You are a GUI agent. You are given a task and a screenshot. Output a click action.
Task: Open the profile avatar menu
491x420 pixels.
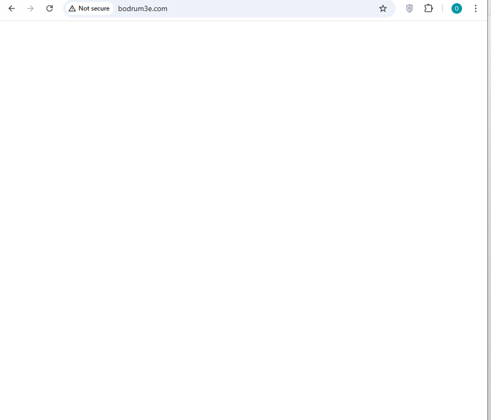(x=457, y=8)
